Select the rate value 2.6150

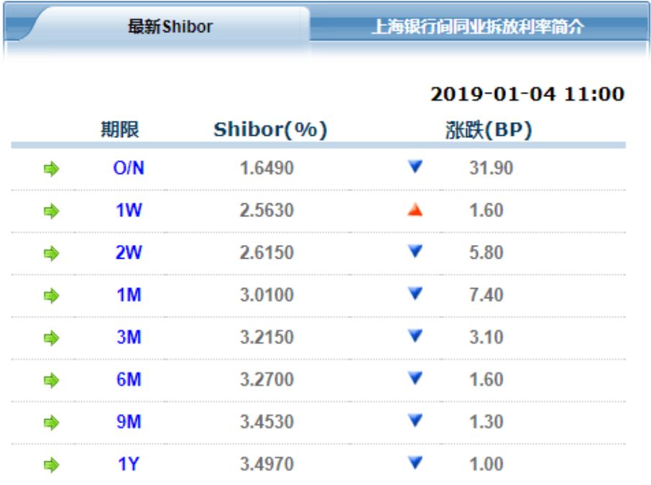267,252
